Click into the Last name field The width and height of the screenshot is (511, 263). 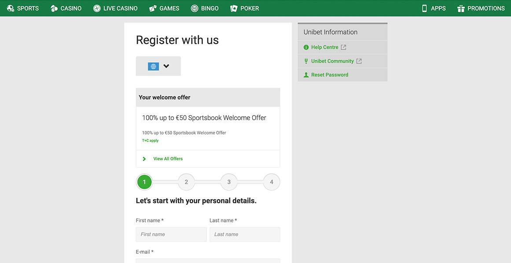click(x=245, y=234)
